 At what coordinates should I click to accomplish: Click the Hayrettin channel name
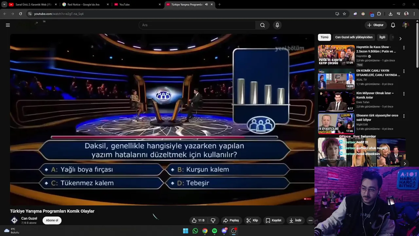pyautogui.click(x=361, y=56)
